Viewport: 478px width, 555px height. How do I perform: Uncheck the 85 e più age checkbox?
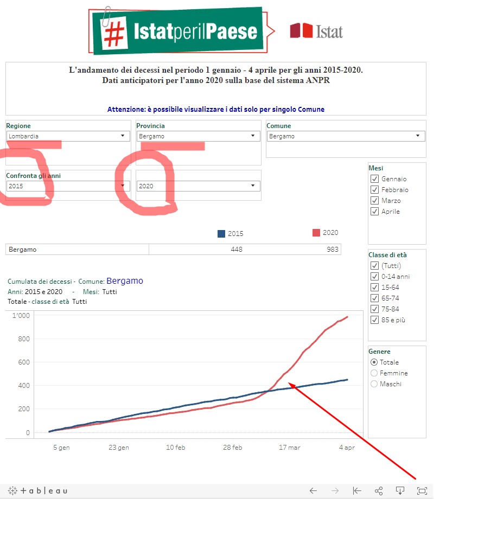[x=374, y=320]
